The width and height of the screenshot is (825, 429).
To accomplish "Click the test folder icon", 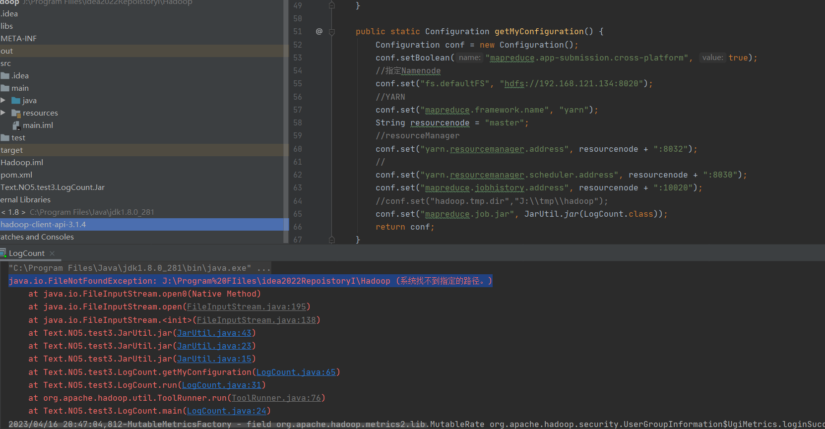I will [x=5, y=138].
